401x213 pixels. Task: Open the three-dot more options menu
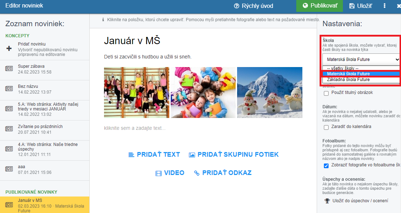385,6
